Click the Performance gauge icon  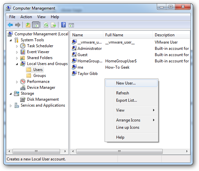[23, 82]
